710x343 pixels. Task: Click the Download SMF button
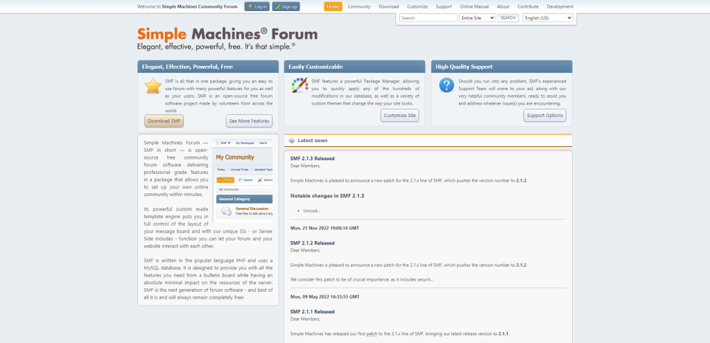pyautogui.click(x=164, y=121)
